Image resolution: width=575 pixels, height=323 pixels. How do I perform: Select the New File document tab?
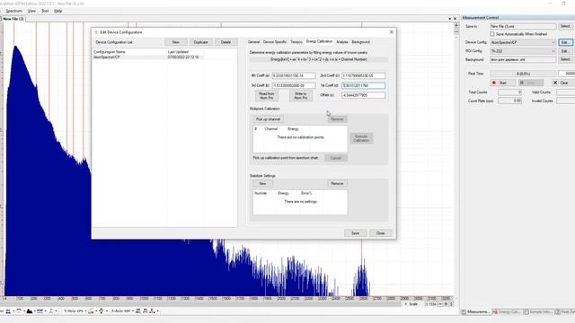click(13, 19)
